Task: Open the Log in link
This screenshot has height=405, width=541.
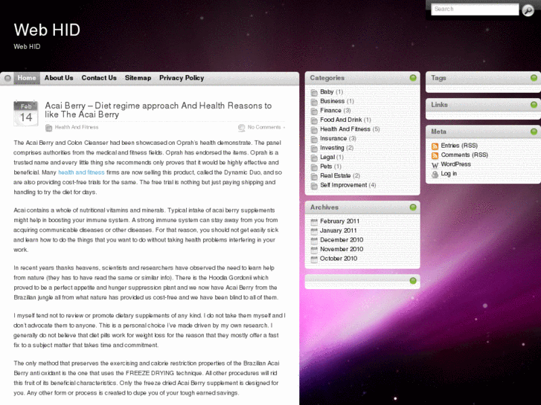Action: tap(449, 173)
